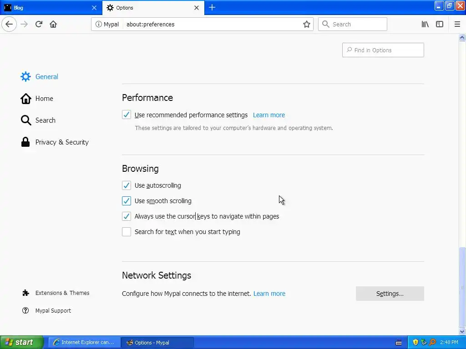
Task: Click the vertical scrollbar thumb
Action: point(462,287)
